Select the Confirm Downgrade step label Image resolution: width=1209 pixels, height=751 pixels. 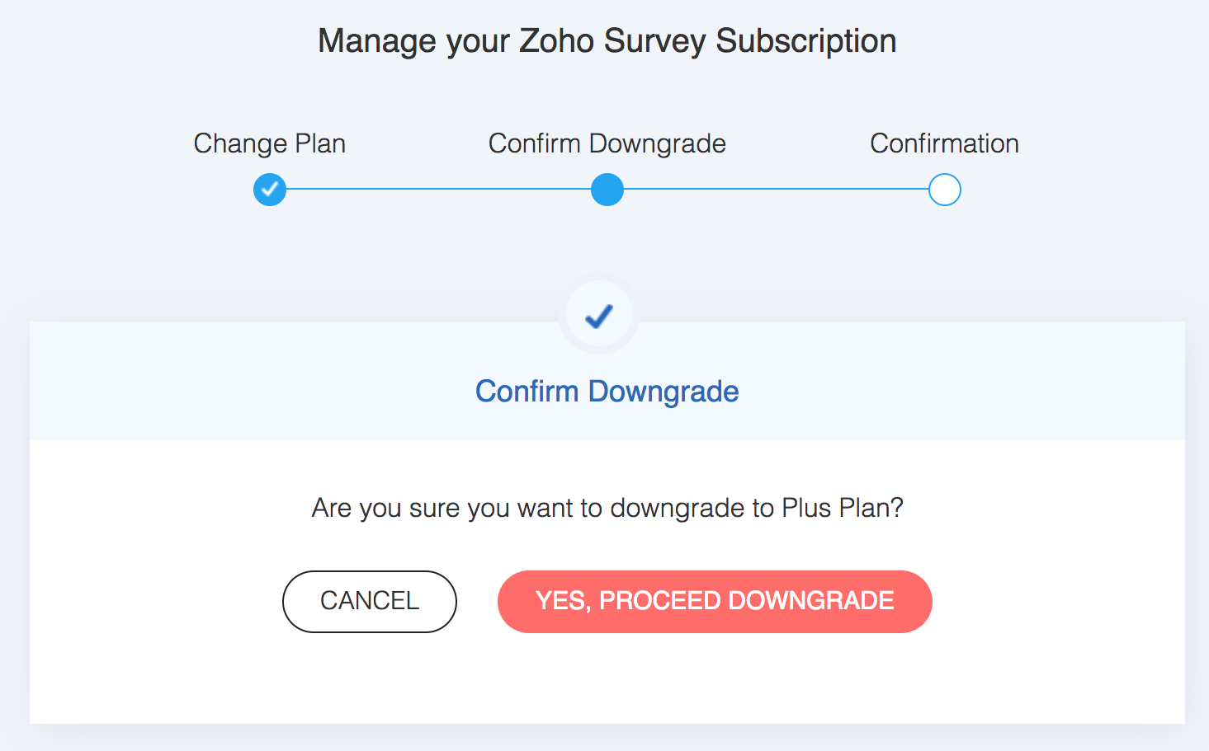(607, 143)
